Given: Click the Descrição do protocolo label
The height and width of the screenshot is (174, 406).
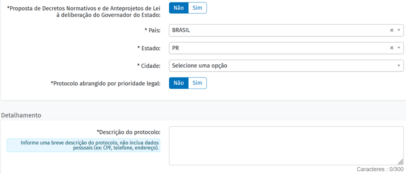Looking at the screenshot, I should click(x=128, y=132).
